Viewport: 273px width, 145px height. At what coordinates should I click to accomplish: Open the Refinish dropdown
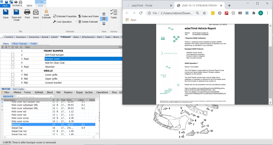pyautogui.click(x=40, y=92)
